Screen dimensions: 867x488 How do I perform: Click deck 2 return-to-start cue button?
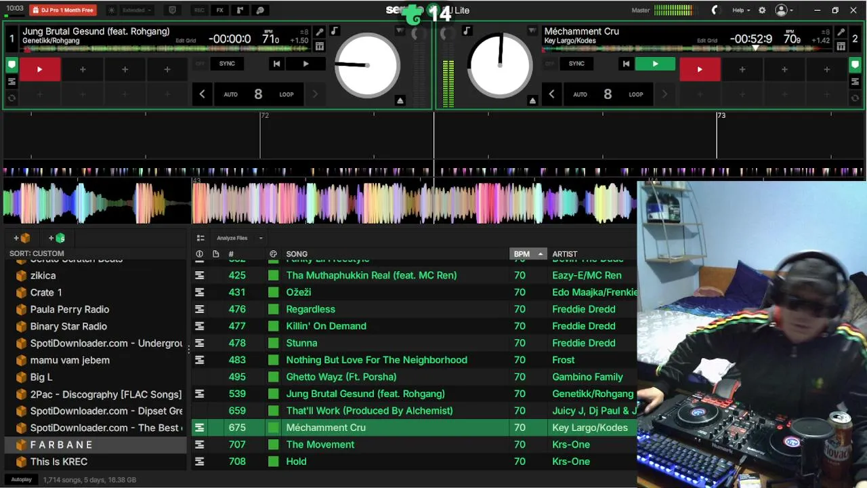[x=626, y=64]
